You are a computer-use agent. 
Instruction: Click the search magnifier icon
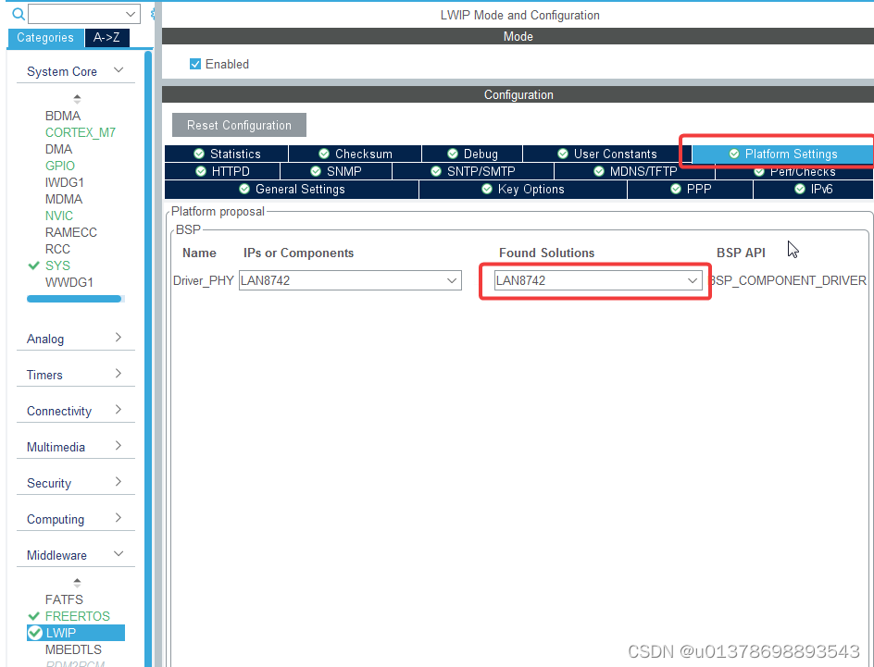pos(18,14)
